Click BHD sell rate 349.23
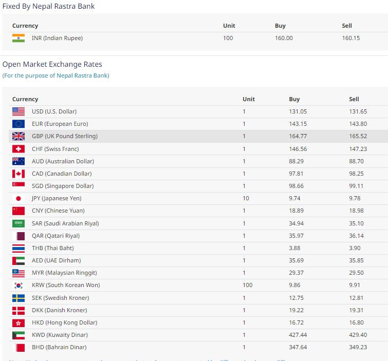 pyautogui.click(x=358, y=348)
